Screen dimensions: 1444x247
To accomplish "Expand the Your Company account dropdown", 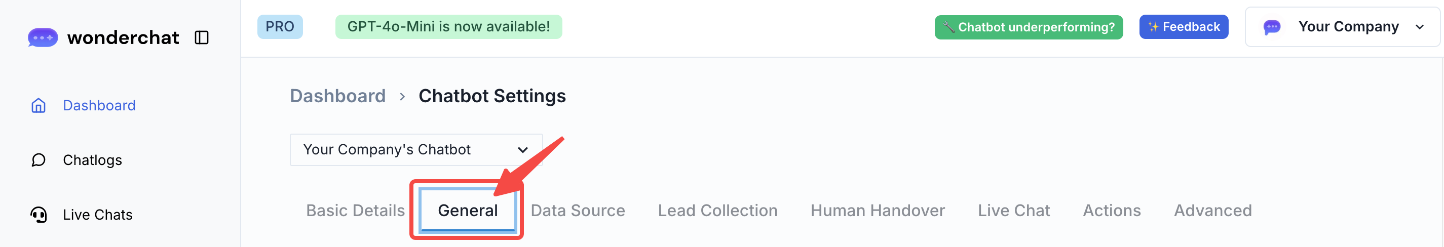I will [x=1419, y=27].
